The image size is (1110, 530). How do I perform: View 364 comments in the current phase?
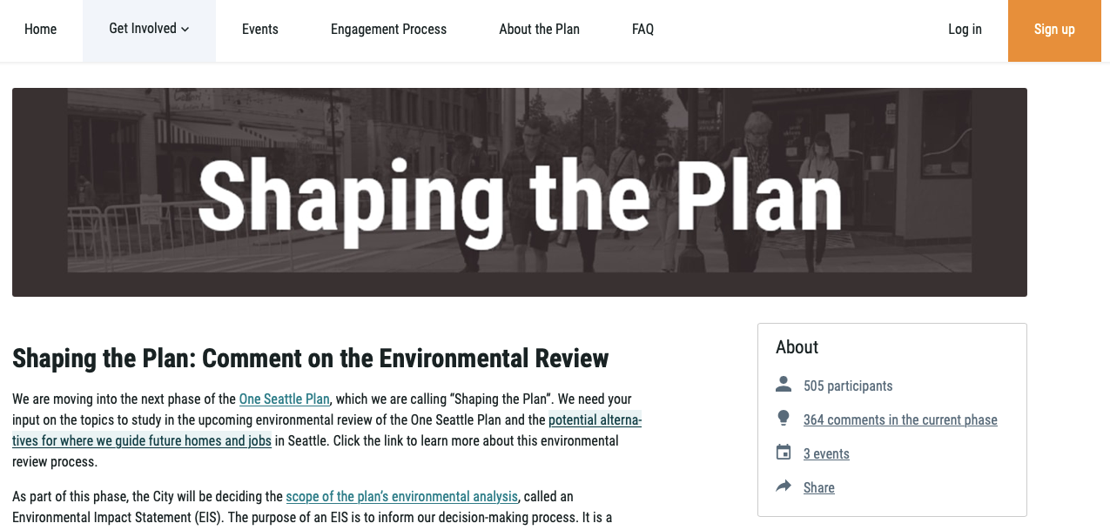tap(900, 420)
